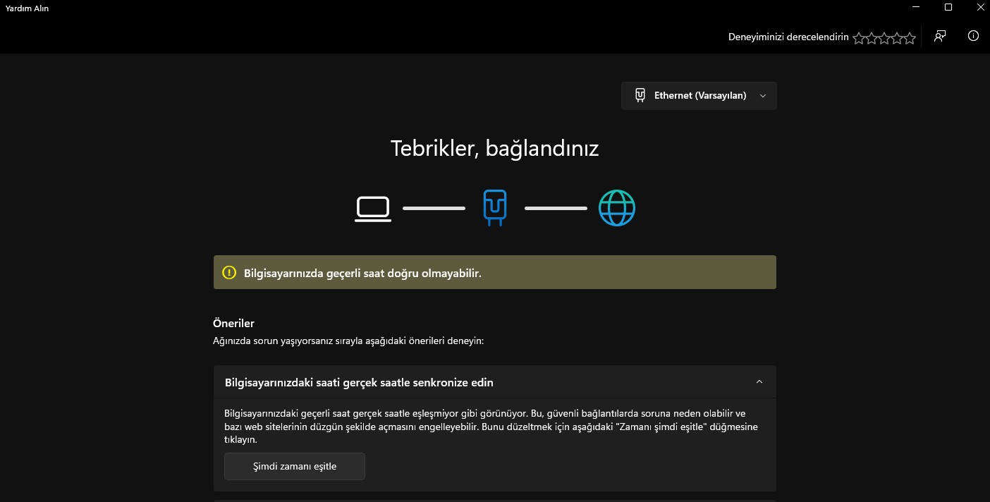The height and width of the screenshot is (502, 990).
Task: Click the laptop icon in the connection diagram
Action: coord(372,208)
